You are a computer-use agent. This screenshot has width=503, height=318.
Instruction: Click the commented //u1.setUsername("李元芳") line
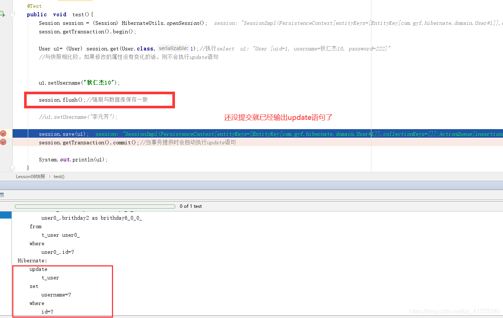[78, 117]
